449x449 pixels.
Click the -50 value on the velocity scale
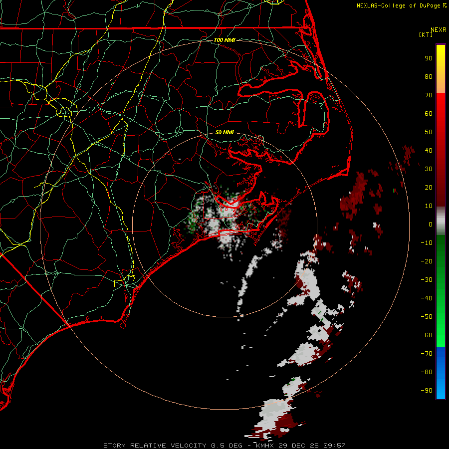(427, 317)
